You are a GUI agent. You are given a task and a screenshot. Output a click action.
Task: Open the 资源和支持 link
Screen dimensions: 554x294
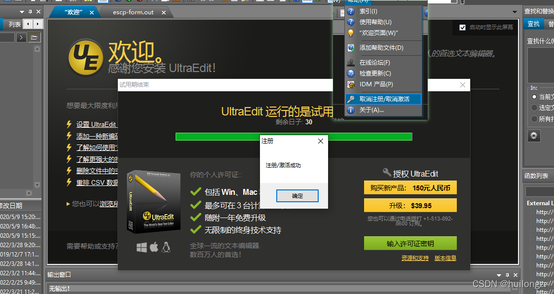[415, 258]
